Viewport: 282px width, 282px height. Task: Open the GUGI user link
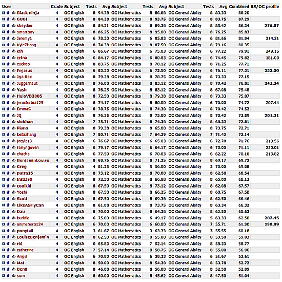click(x=22, y=19)
